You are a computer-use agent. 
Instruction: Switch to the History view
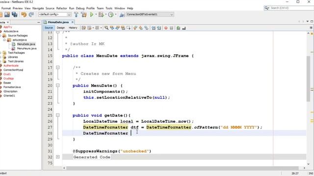73,28
